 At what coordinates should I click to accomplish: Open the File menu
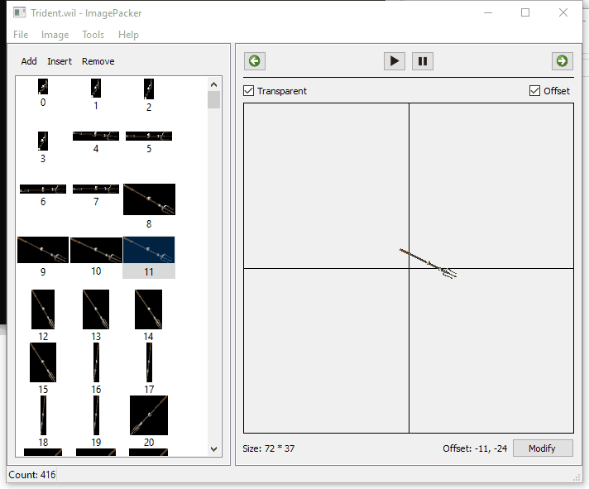(x=21, y=35)
